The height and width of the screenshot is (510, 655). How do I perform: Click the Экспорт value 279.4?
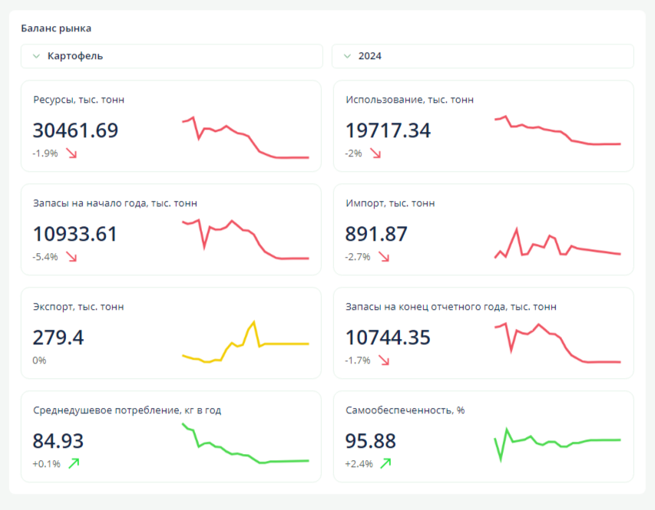[x=58, y=337]
